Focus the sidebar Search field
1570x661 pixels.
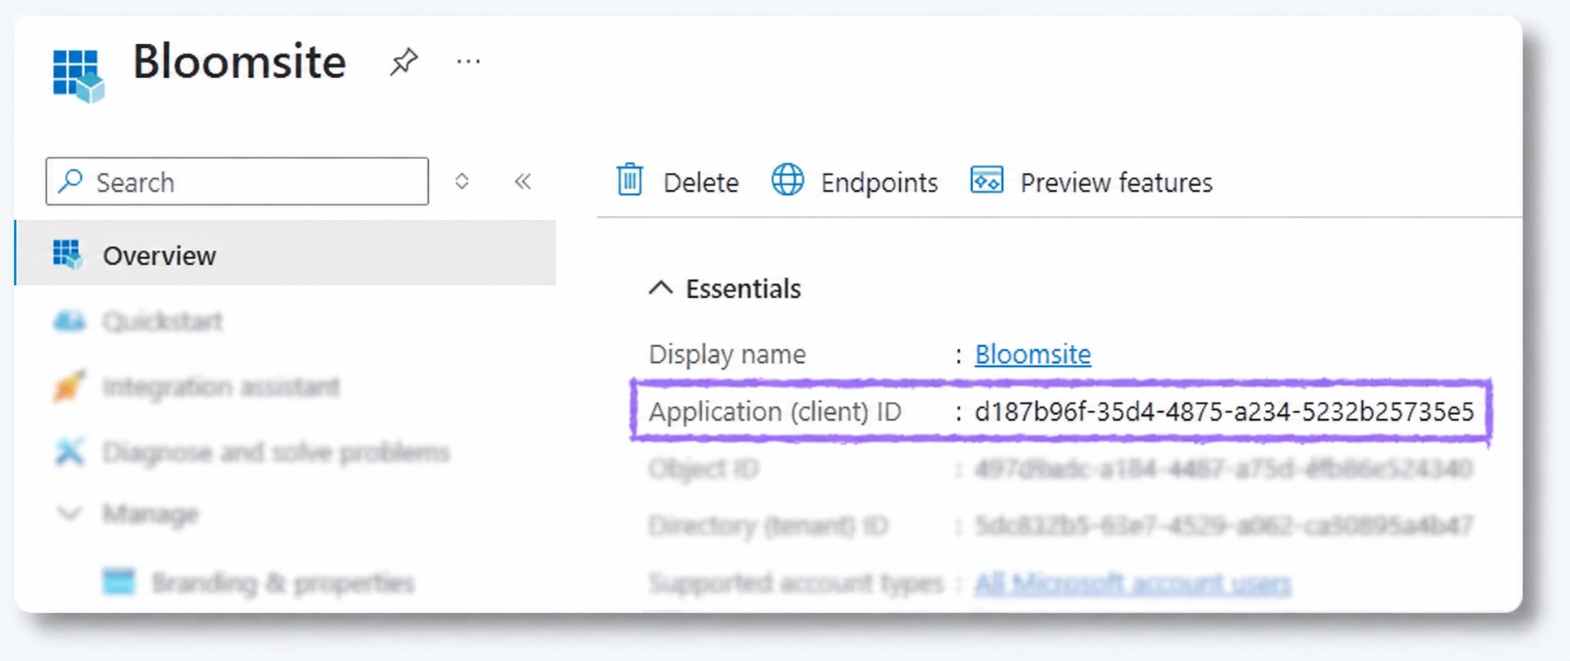pyautogui.click(x=237, y=181)
